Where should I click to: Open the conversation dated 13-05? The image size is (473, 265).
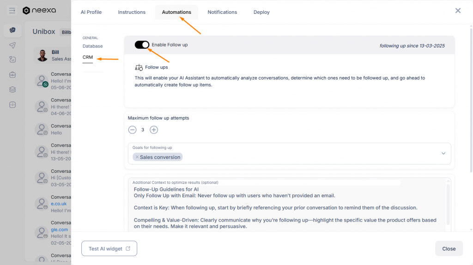pos(53,152)
